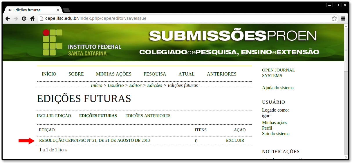Bookmark this page with the star icon
The image size is (352, 163).
pyautogui.click(x=334, y=19)
